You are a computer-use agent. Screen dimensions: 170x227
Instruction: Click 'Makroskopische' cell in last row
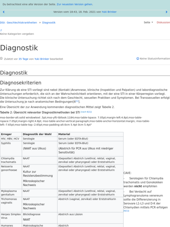point(33,225)
